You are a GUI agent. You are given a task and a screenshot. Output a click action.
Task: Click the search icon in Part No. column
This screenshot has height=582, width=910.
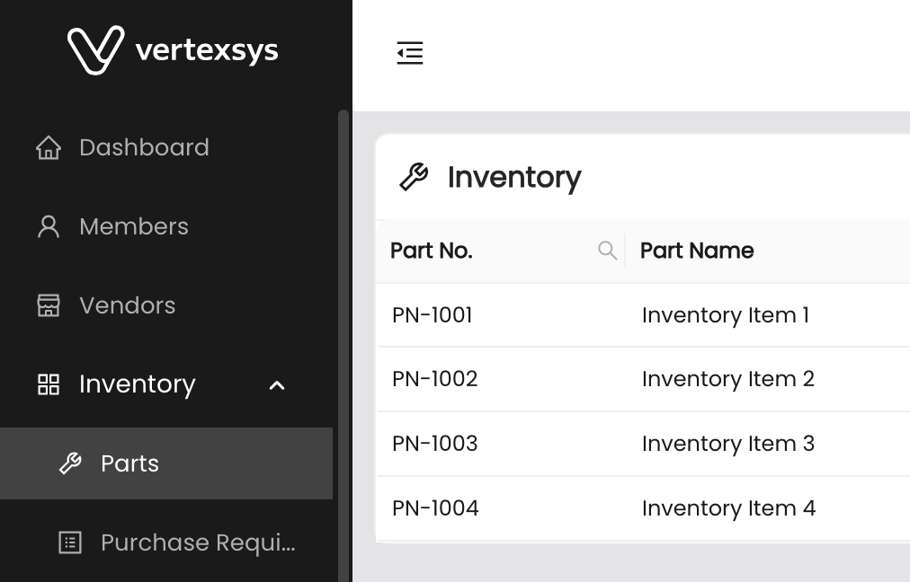click(x=607, y=251)
